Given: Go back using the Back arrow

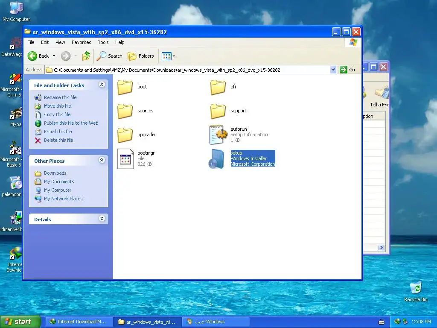Looking at the screenshot, I should [38, 56].
